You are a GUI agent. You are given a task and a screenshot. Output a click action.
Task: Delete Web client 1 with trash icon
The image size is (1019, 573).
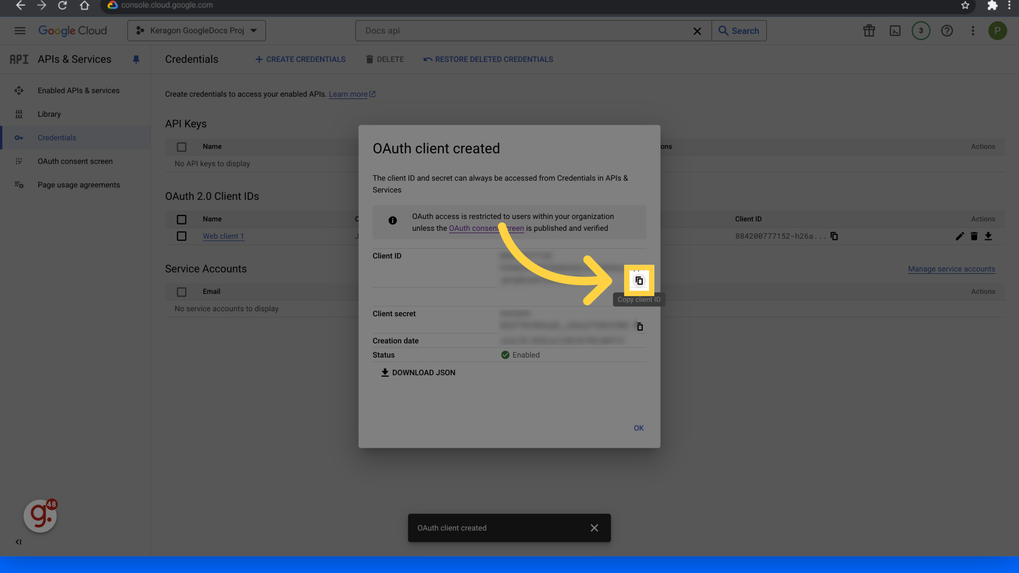tap(974, 236)
